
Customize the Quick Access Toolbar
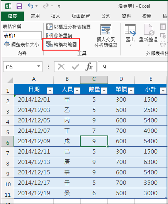[59, 7]
